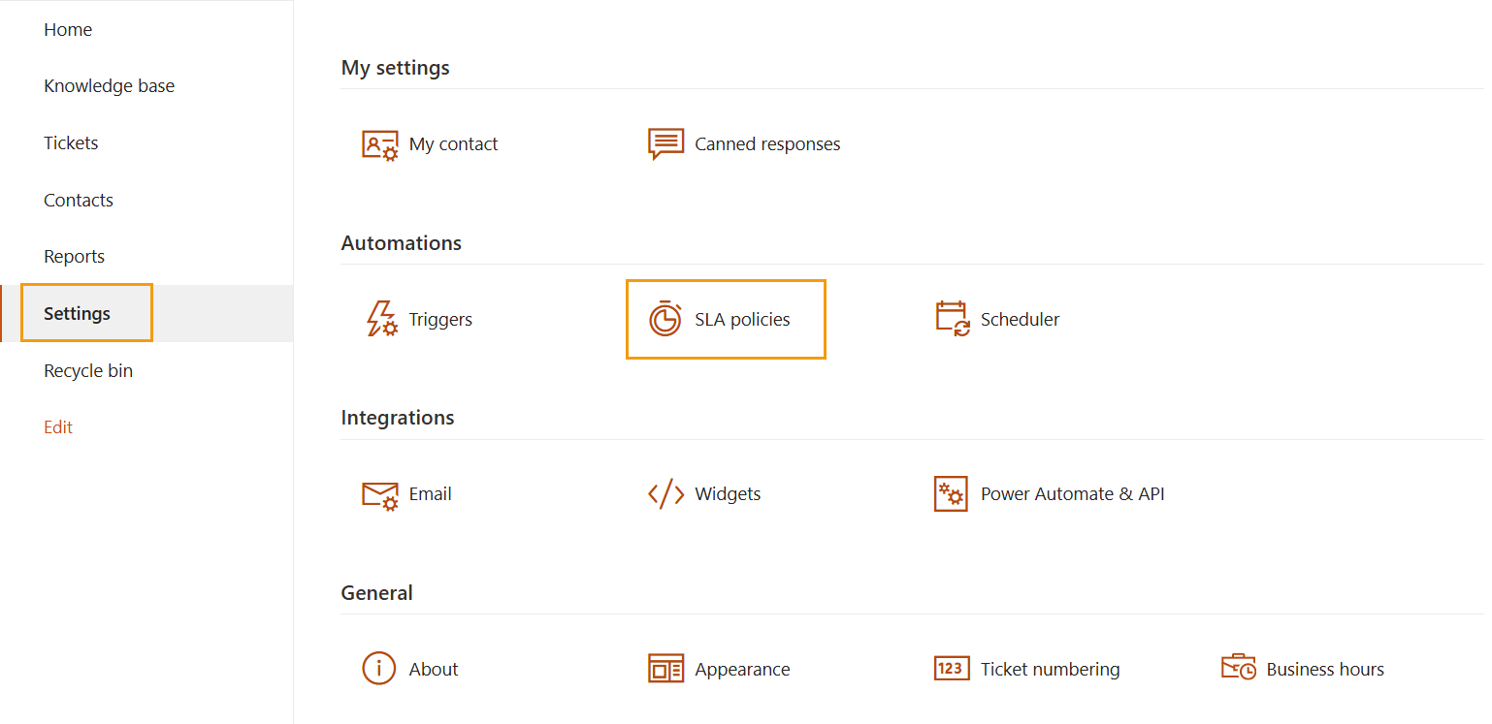The image size is (1492, 724).
Task: Open the Scheduler calendar icon
Action: [x=952, y=319]
